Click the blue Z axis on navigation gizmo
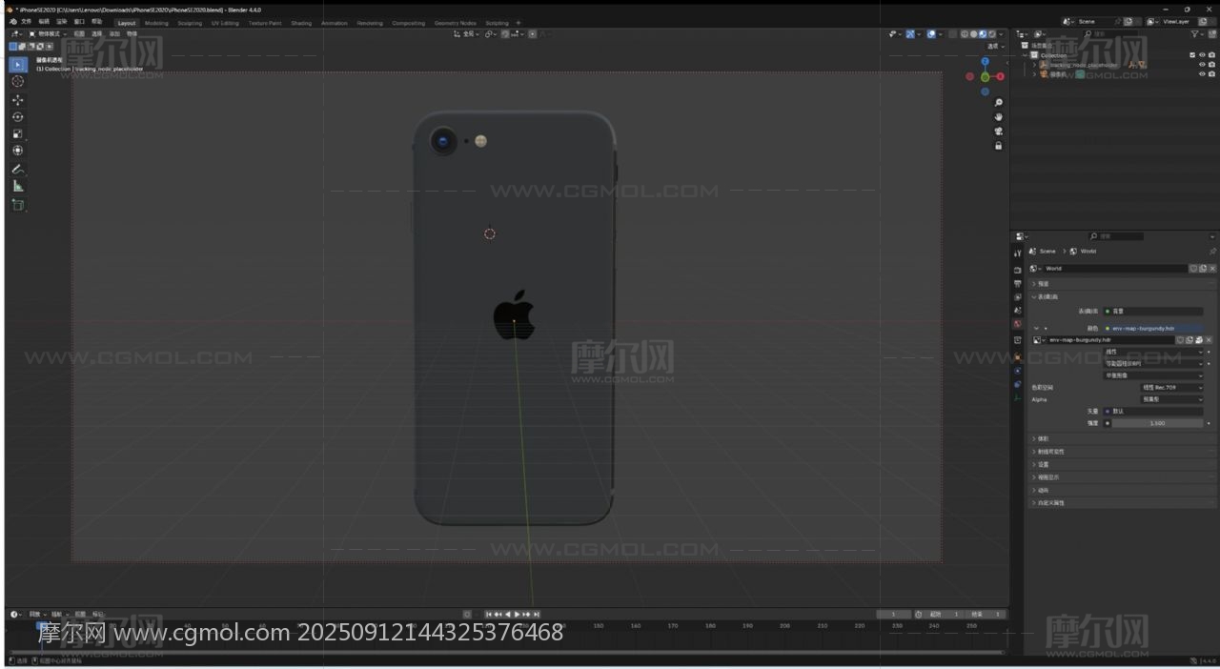Viewport: 1220px width, 669px height. pyautogui.click(x=985, y=63)
